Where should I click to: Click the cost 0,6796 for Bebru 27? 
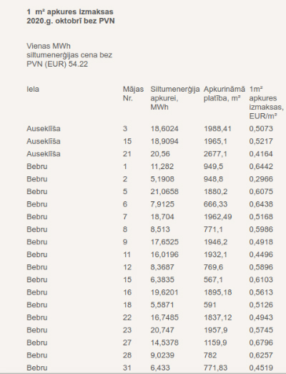(x=261, y=342)
